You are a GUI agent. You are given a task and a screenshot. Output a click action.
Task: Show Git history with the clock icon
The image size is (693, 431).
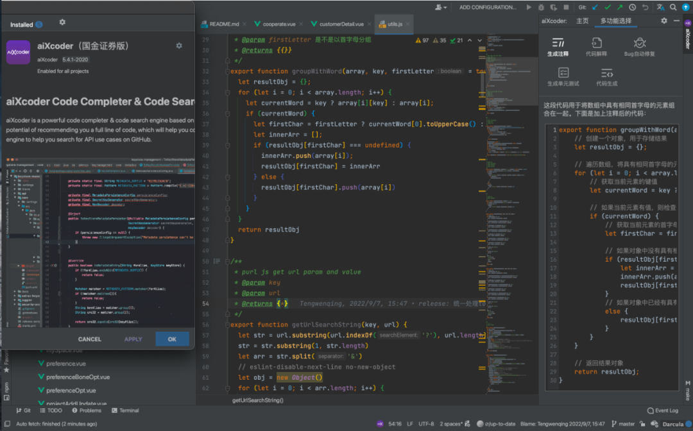tap(633, 7)
